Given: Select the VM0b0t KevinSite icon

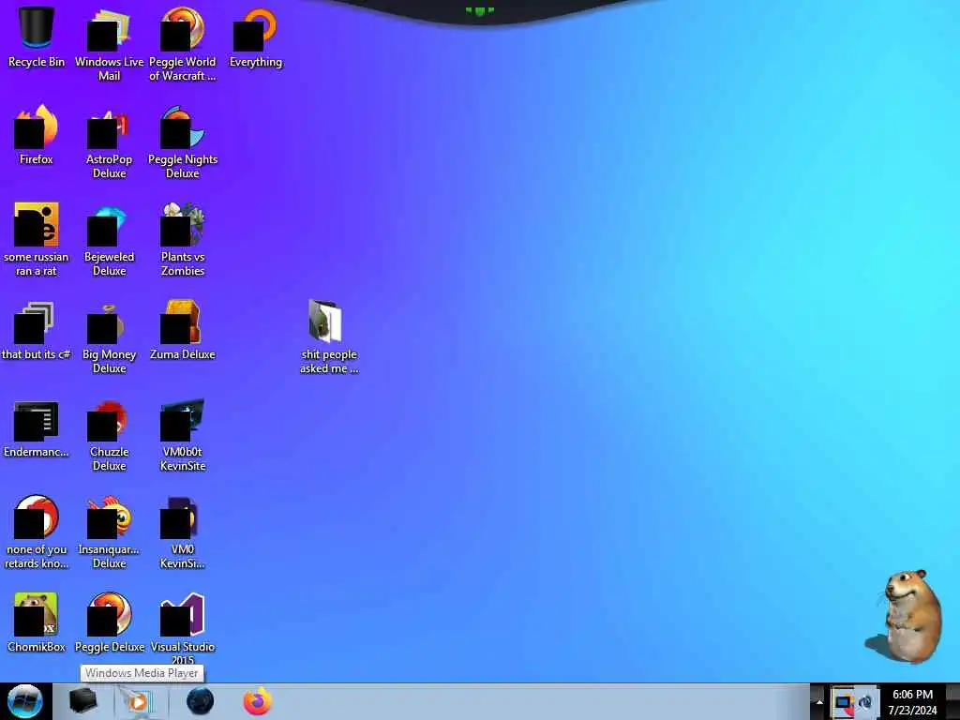Looking at the screenshot, I should tap(183, 435).
